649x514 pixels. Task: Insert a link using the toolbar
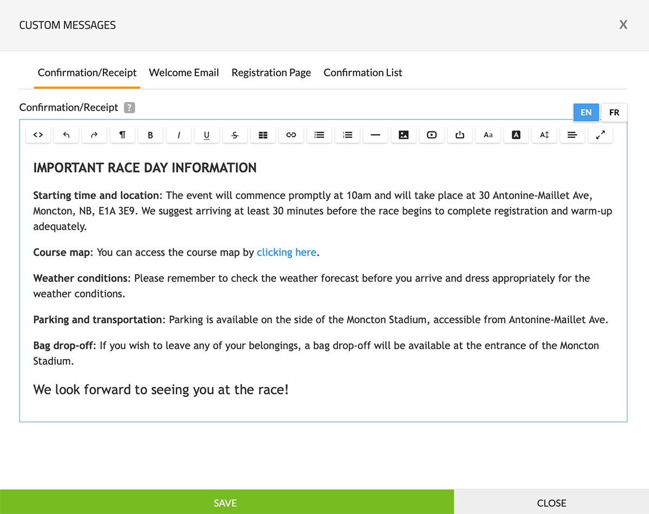[x=291, y=135]
